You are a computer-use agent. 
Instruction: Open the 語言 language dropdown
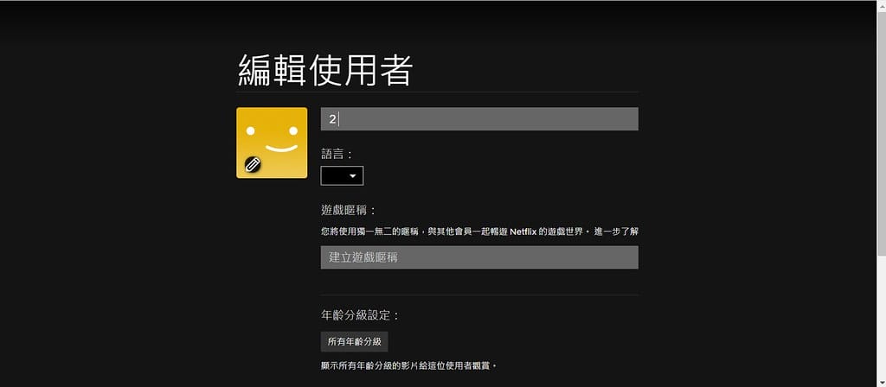[342, 176]
